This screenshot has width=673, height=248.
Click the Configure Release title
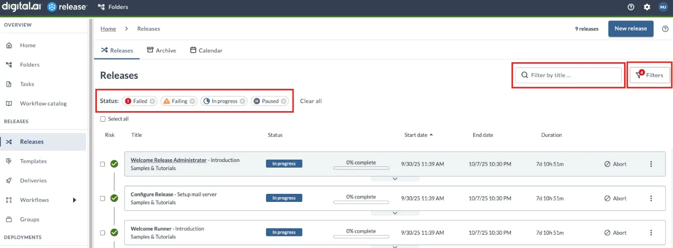click(152, 194)
